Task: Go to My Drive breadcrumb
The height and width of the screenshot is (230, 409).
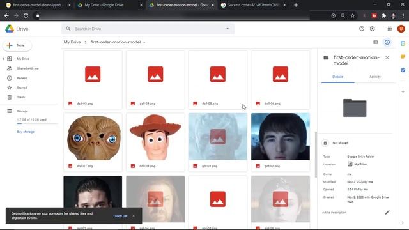Action: click(72, 42)
